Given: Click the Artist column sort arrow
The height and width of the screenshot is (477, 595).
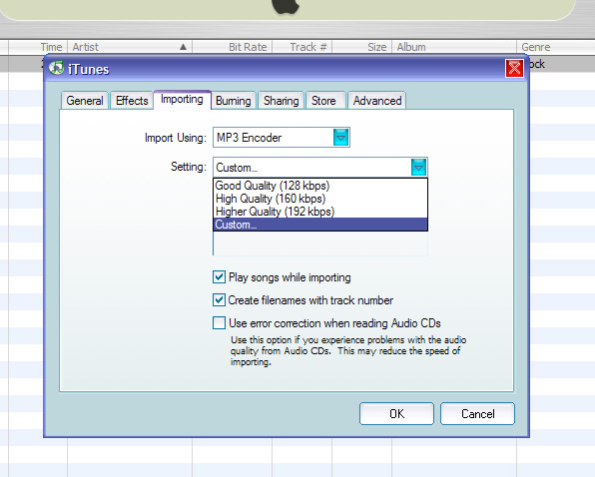Looking at the screenshot, I should (183, 47).
